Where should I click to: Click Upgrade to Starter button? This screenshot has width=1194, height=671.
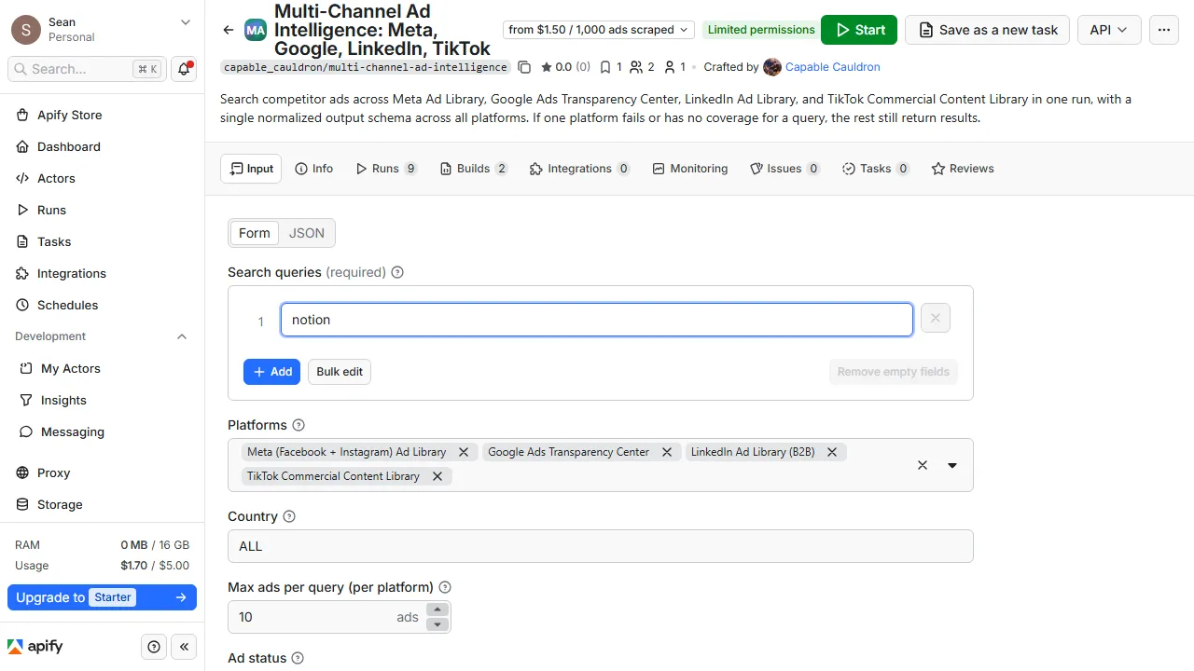[x=102, y=597]
